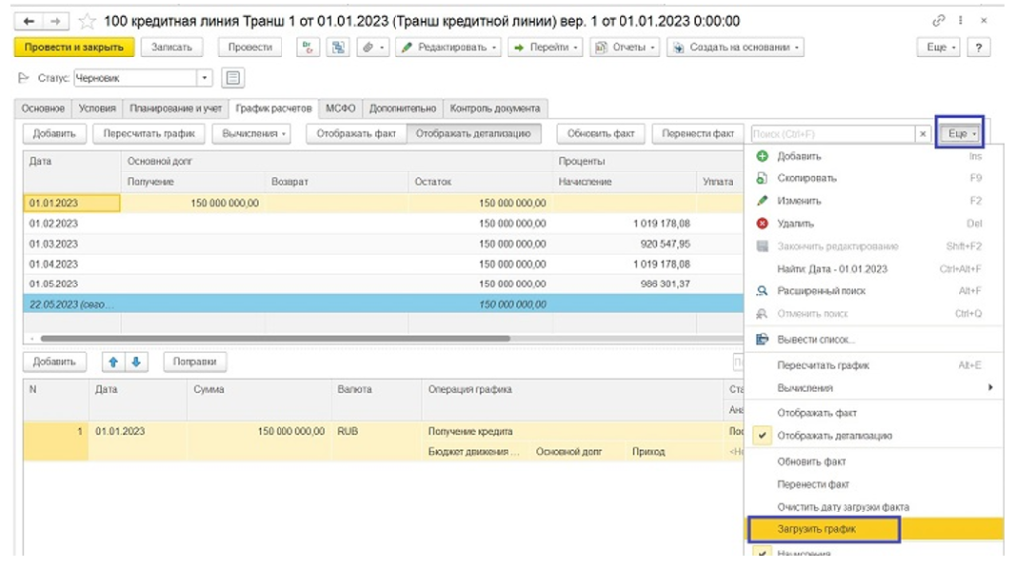Open the Статус dropdown list

[204, 78]
